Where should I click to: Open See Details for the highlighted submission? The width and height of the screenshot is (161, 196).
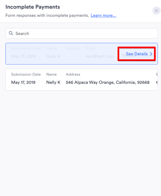pos(137,54)
